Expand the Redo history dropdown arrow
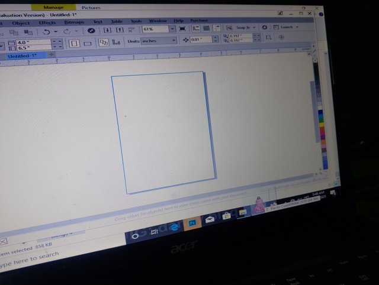 (x=76, y=31)
